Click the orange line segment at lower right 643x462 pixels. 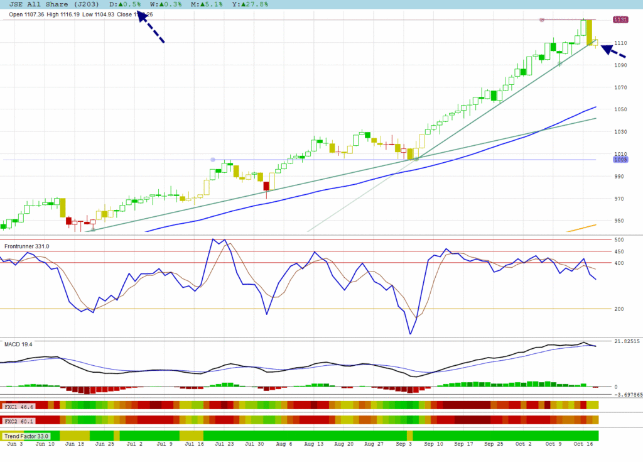pos(581,228)
